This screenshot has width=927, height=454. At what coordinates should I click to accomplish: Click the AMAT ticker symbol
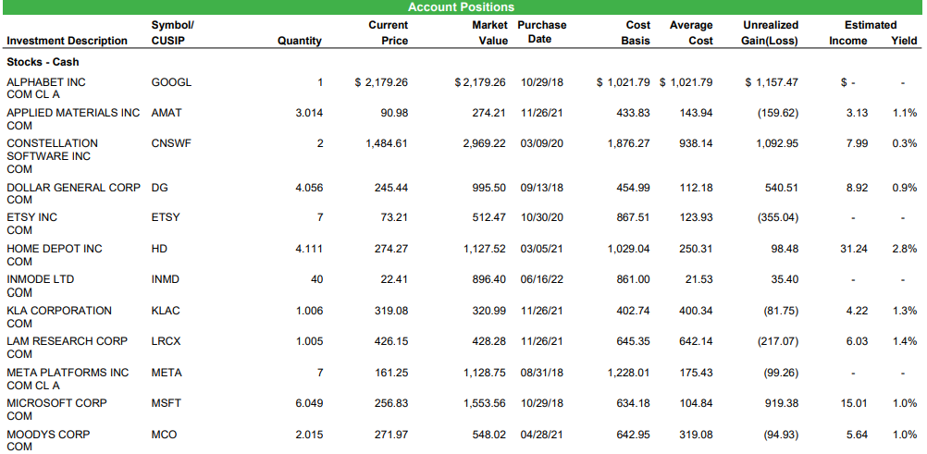click(x=167, y=113)
